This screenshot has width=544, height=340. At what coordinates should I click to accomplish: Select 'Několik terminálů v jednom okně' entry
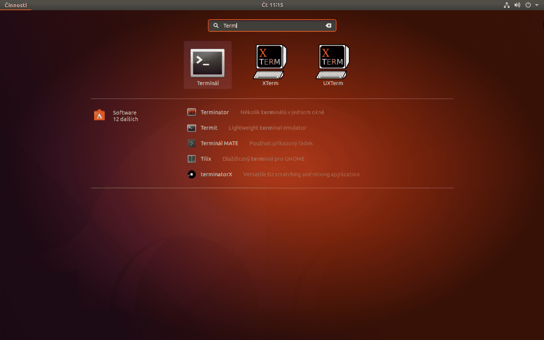(x=282, y=112)
